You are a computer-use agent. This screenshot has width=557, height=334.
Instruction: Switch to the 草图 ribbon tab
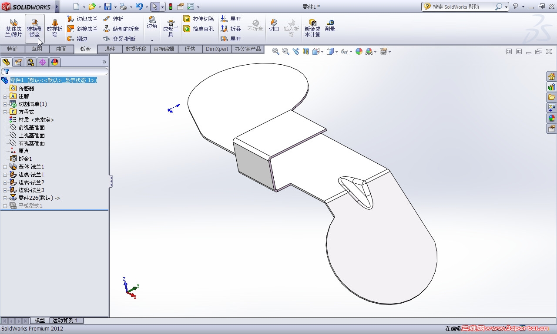coord(37,49)
